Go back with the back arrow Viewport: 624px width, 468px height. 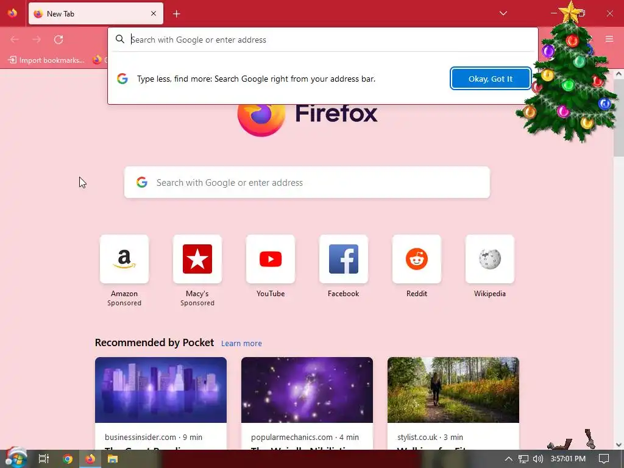pos(15,40)
